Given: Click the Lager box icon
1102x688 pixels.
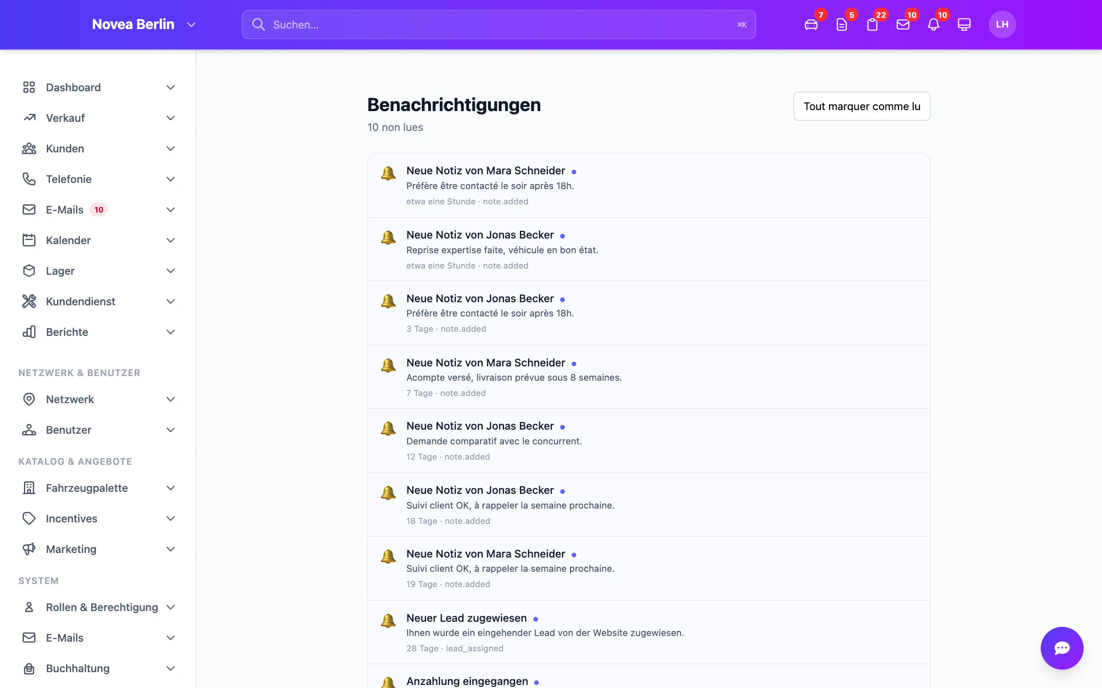Looking at the screenshot, I should pyautogui.click(x=29, y=271).
